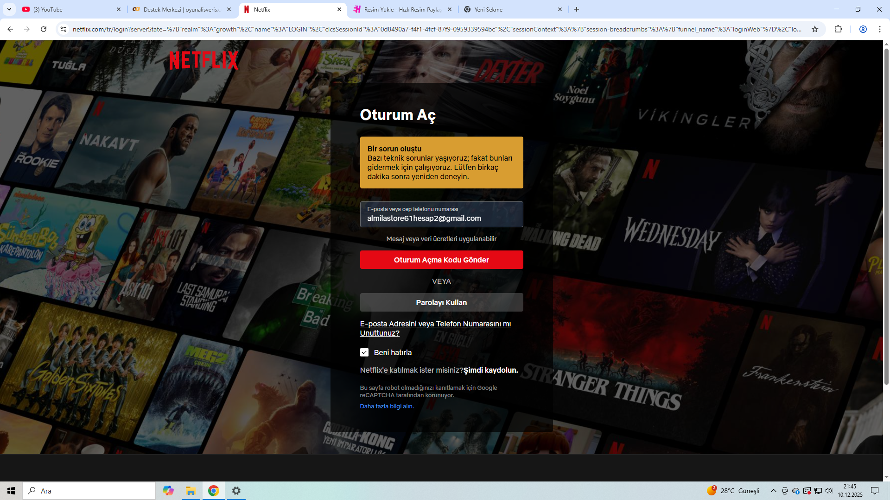
Task: Click the Meet Now camera tray icon
Action: [x=785, y=491]
